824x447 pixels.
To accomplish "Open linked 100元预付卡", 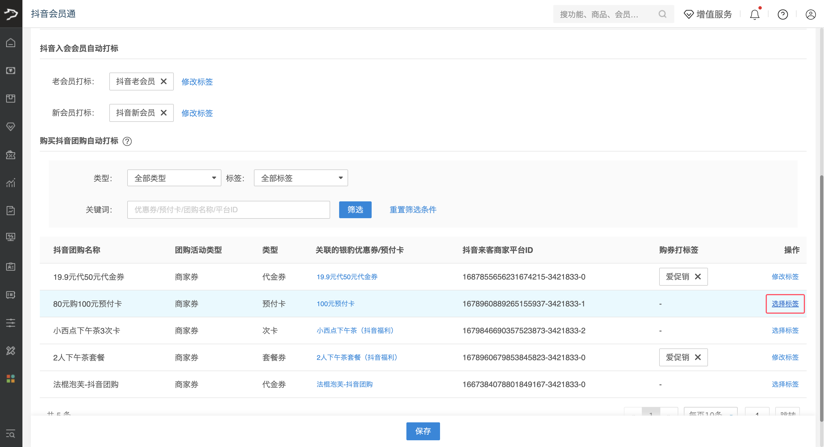I will 335,304.
